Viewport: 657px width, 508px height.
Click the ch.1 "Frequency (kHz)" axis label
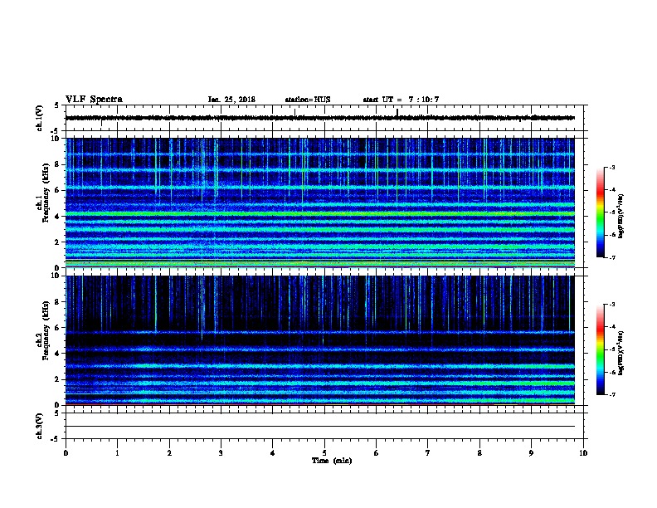click(46, 193)
